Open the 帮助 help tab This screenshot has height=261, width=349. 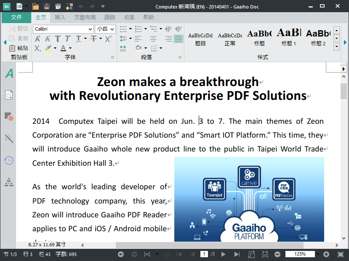[x=149, y=17]
